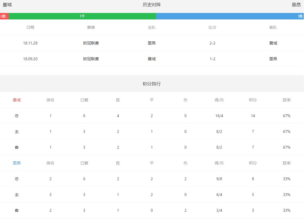
Task: Select the 18.11.28 match date
Action: click(30, 43)
